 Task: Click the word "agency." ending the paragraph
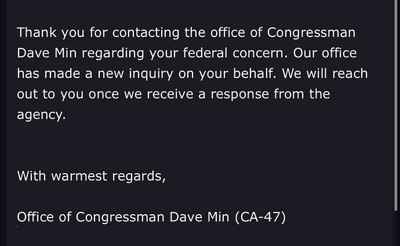coord(41,115)
